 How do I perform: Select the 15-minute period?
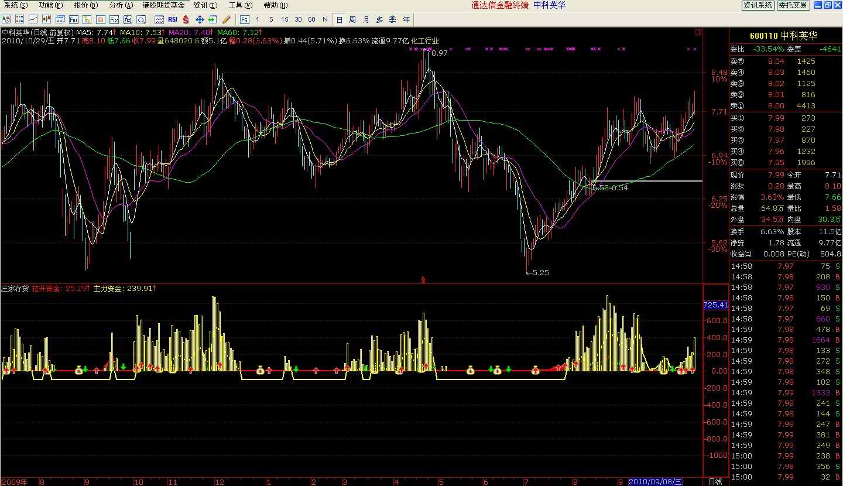pyautogui.click(x=285, y=19)
